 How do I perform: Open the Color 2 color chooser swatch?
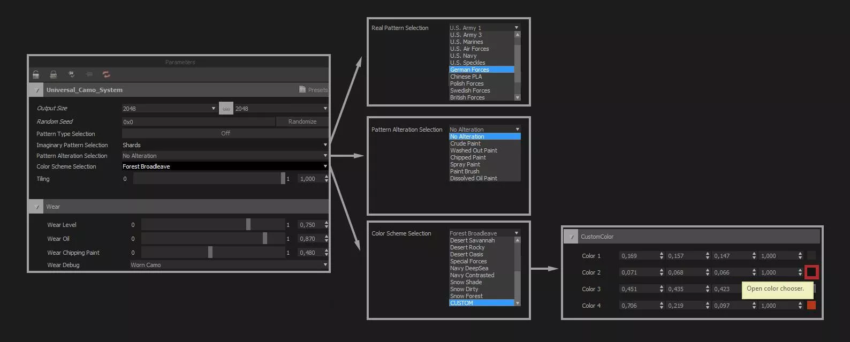point(811,272)
